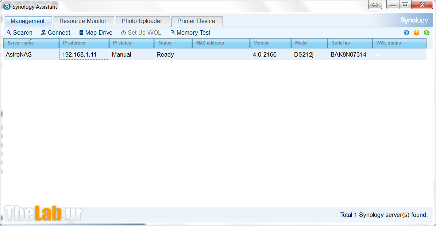436x226 pixels.
Task: Click the Synology Assistant title bar icon
Action: coord(7,7)
